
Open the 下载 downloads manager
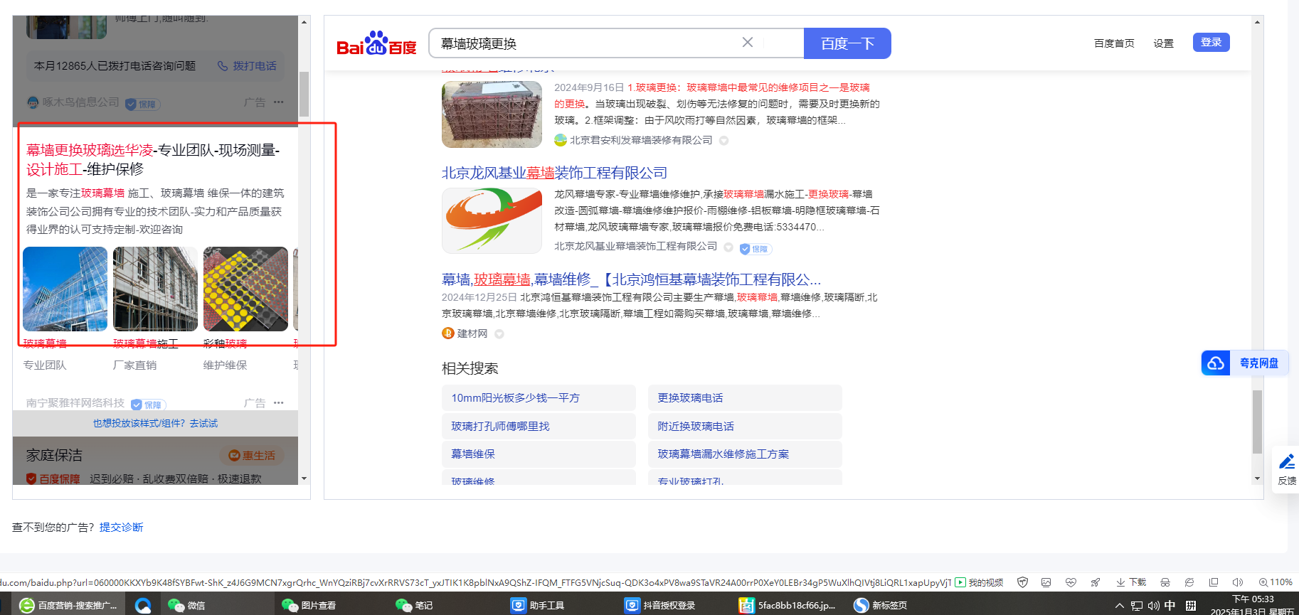click(1131, 582)
